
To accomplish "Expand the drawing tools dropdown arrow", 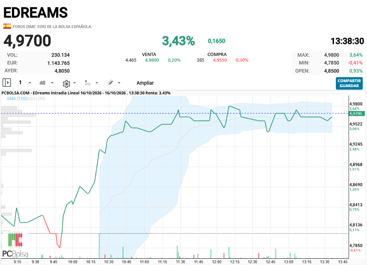I will [119, 83].
